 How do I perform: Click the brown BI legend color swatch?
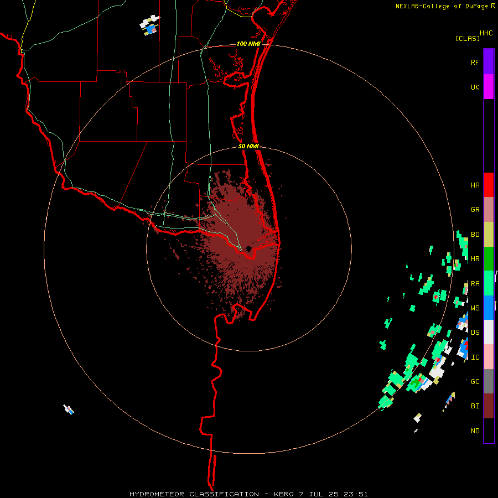coord(489,406)
